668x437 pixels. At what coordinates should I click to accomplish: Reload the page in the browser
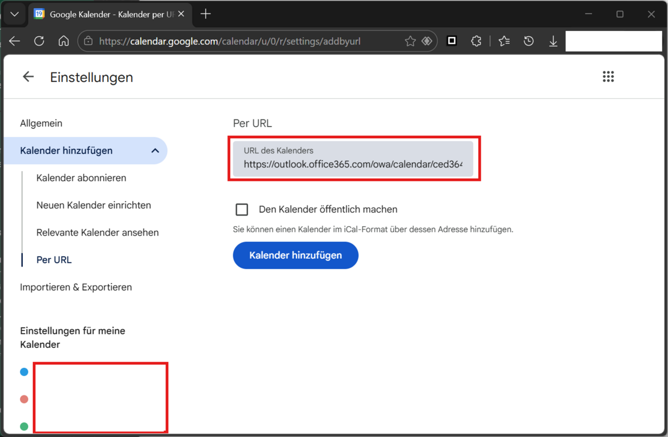coord(39,41)
